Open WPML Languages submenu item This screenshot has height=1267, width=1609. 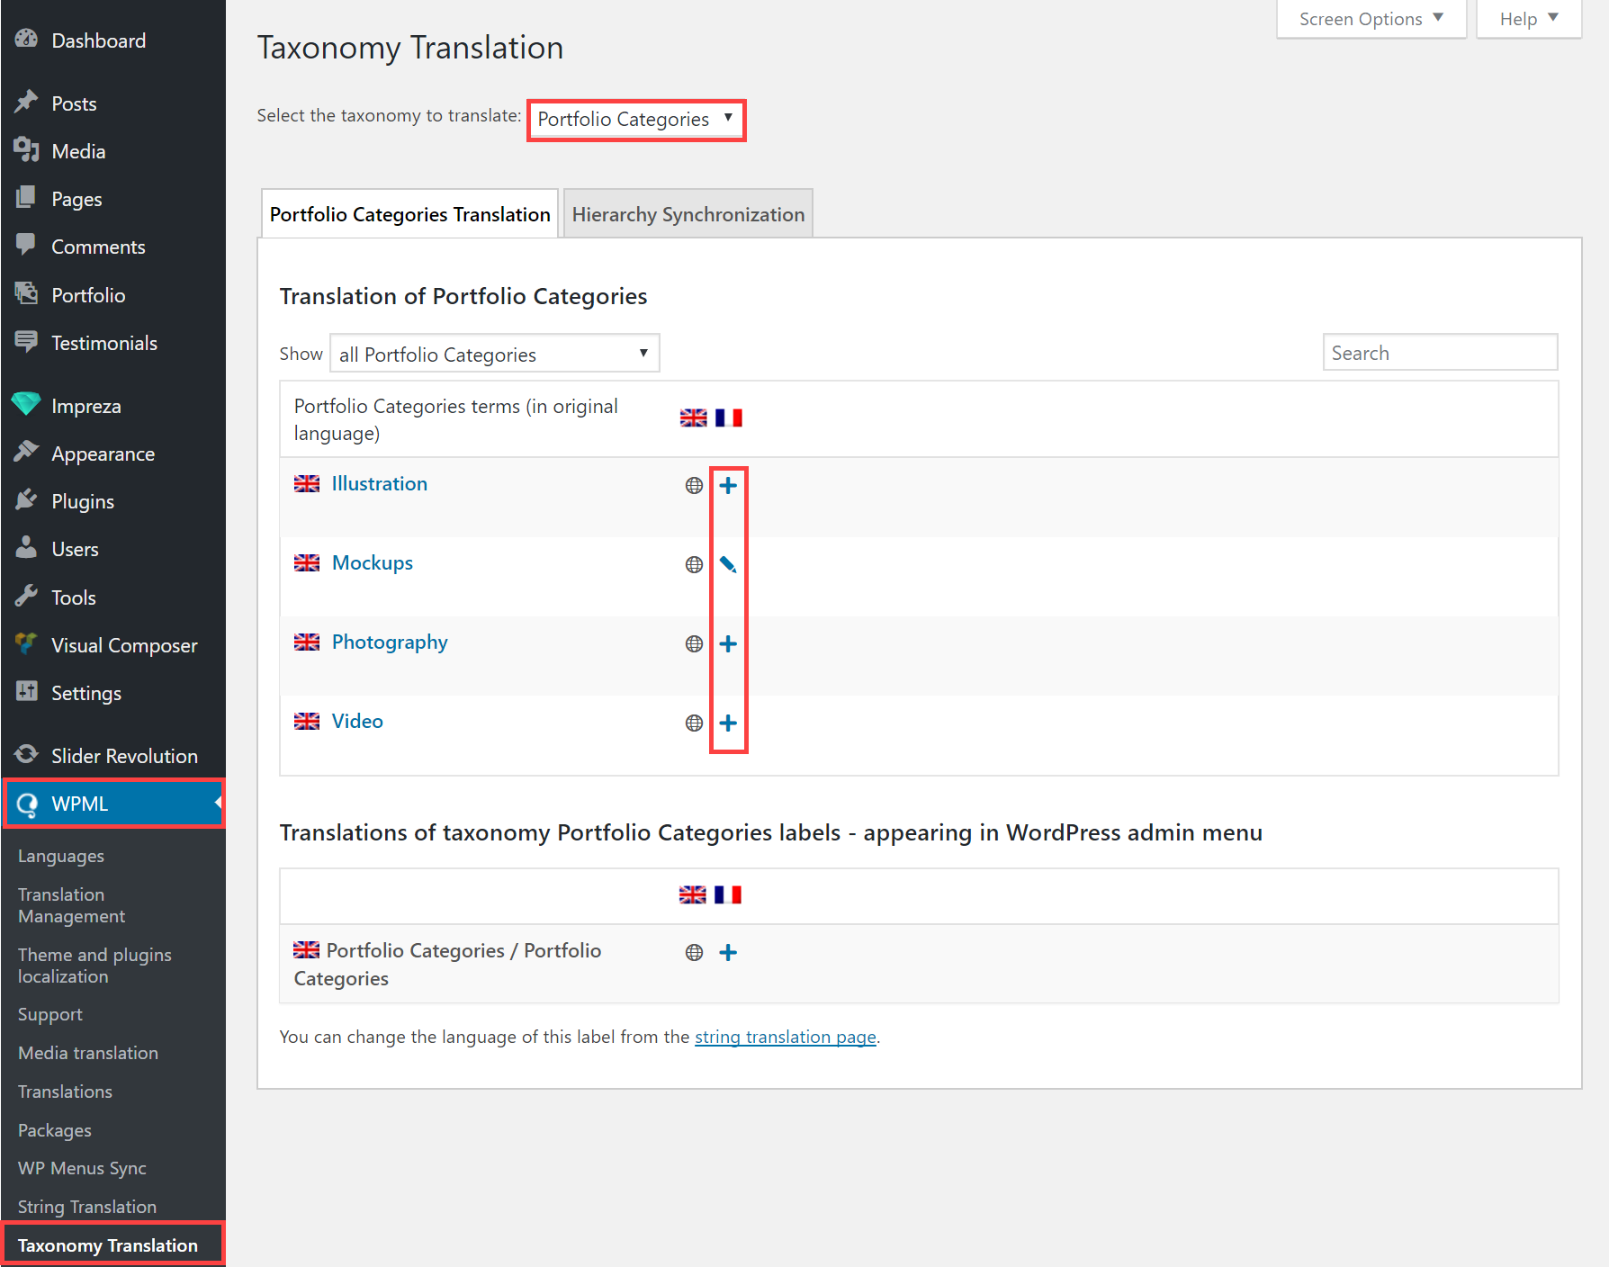tap(61, 856)
